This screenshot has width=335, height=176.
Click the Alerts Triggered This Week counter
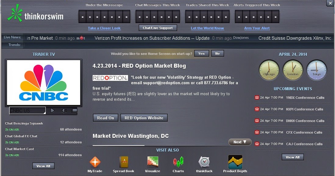pos(257,16)
